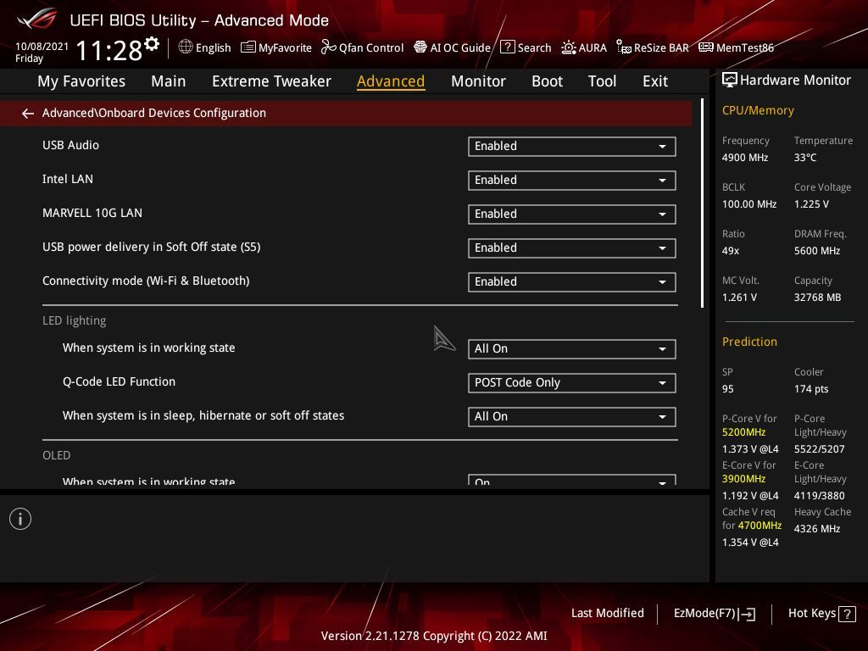Open LED sleep/hibernate states dropdown
The image size is (868, 651).
click(572, 416)
